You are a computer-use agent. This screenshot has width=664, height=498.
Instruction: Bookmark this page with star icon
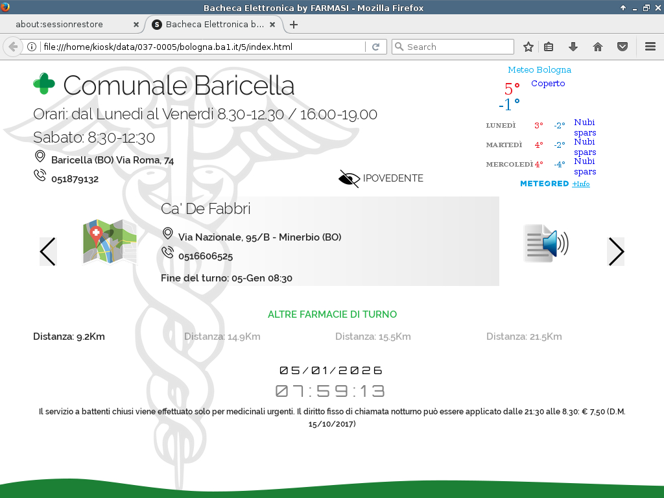[528, 47]
